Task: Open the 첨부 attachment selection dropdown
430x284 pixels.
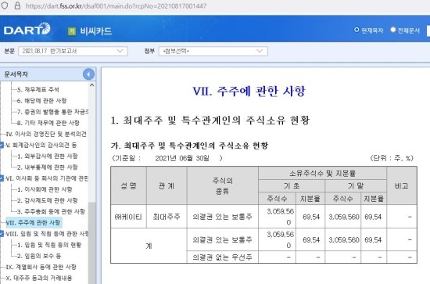Action: tap(213, 51)
